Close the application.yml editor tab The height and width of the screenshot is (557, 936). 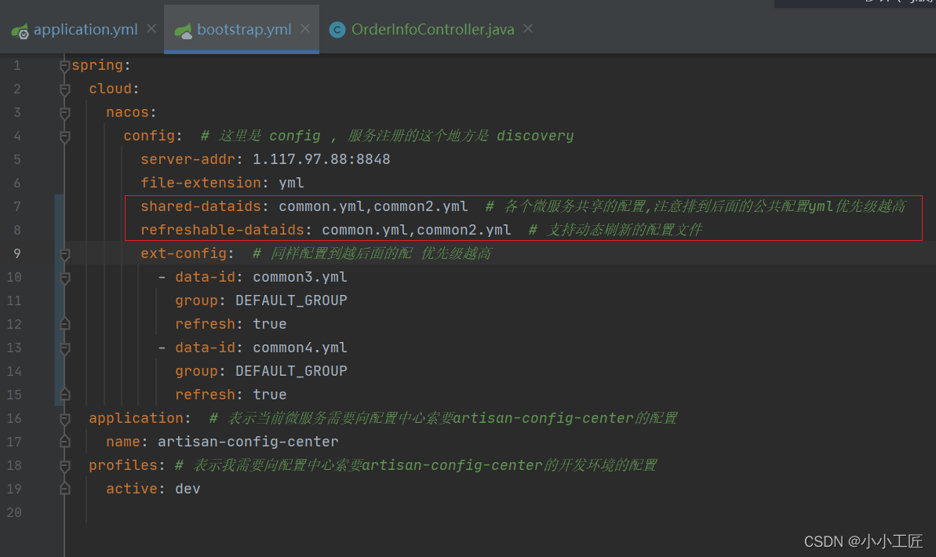point(151,29)
